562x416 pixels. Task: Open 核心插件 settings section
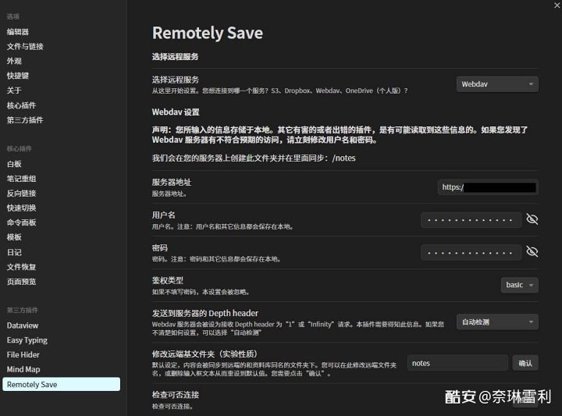pyautogui.click(x=22, y=105)
